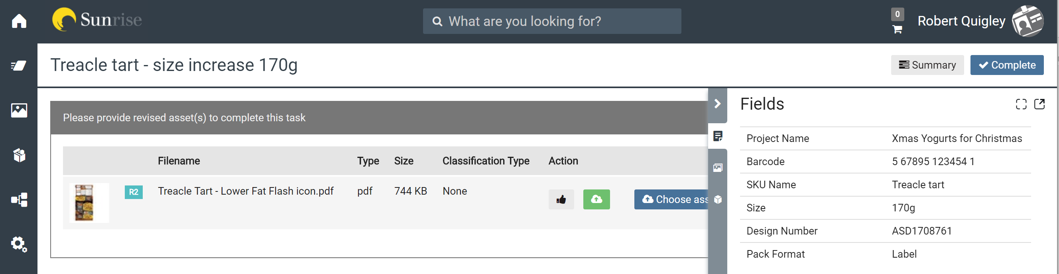This screenshot has width=1059, height=274.
Task: Click the Summary button
Action: [927, 65]
